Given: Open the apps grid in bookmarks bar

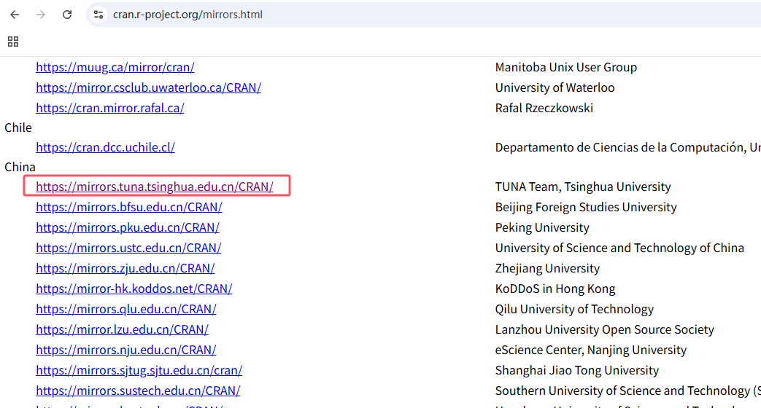Looking at the screenshot, I should [13, 42].
